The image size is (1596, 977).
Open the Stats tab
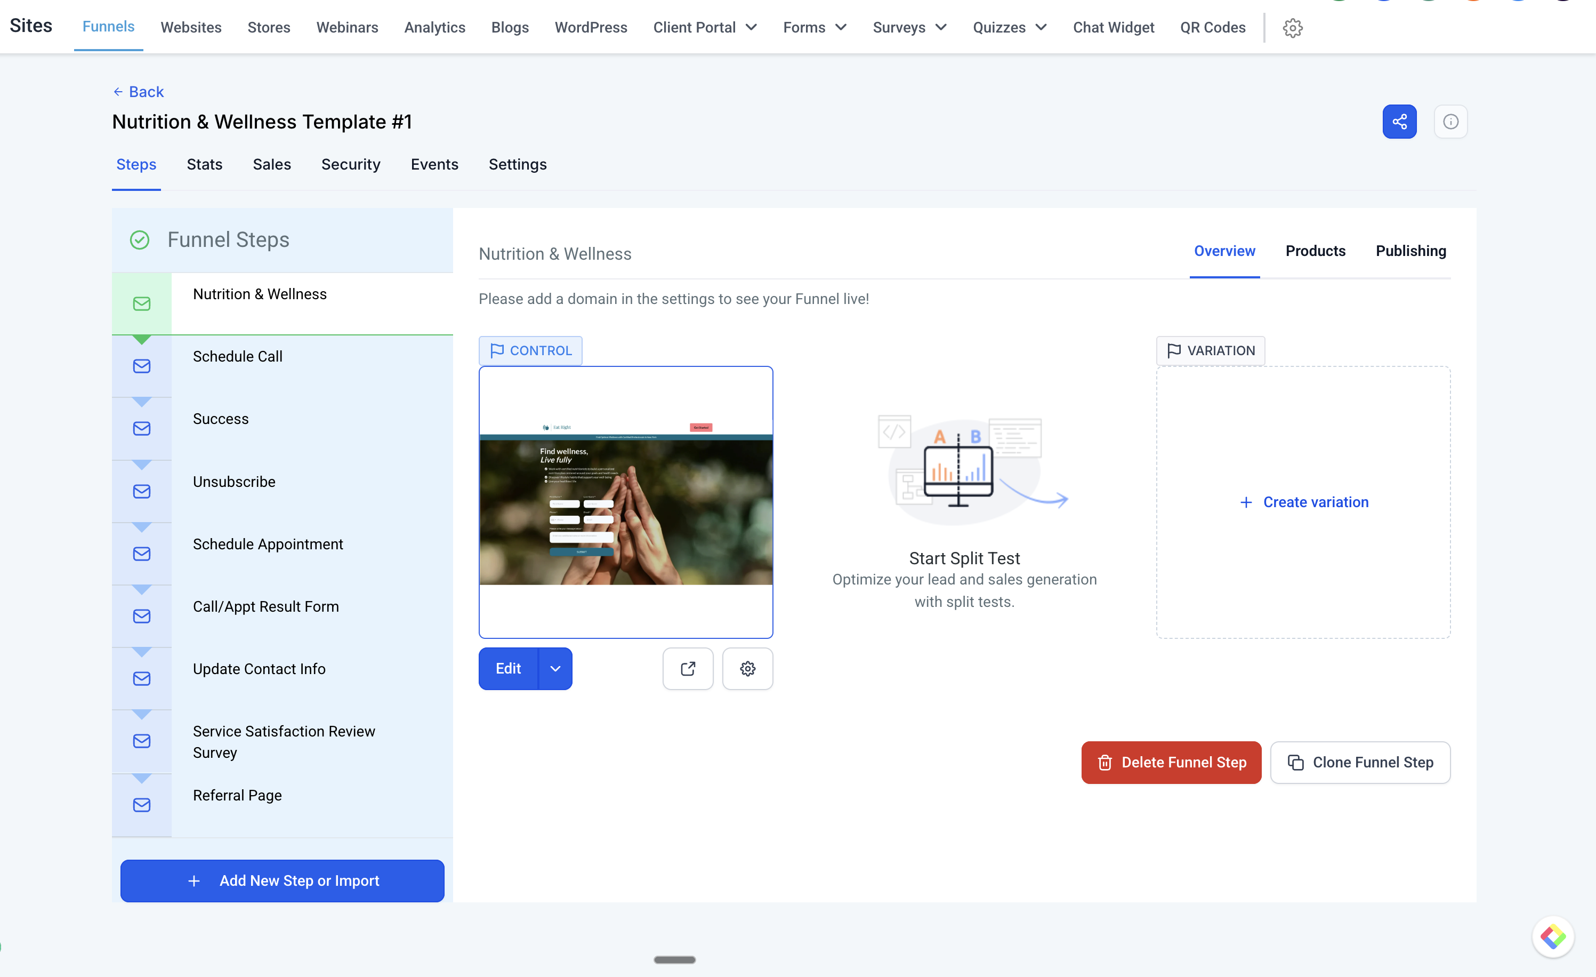[204, 165]
